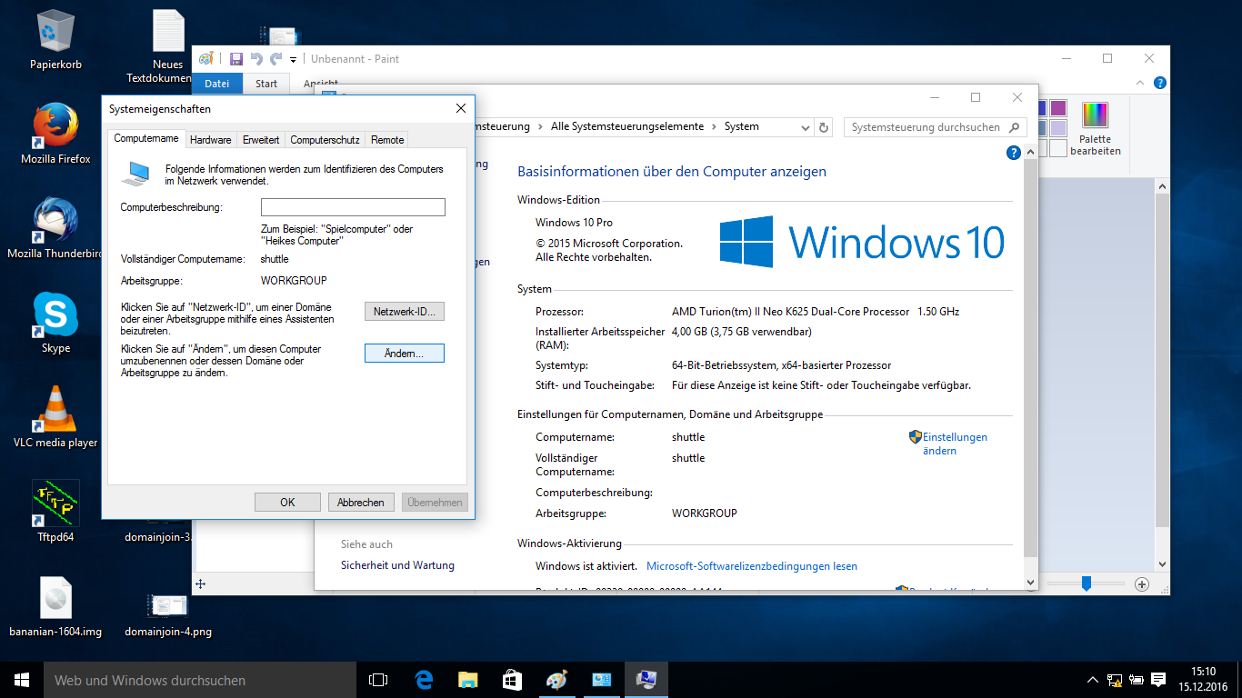Open the Remote tab in Systemeigenschaften

click(x=387, y=140)
